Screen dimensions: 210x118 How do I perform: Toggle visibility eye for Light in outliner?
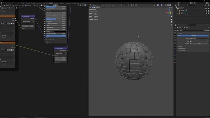tap(207, 12)
